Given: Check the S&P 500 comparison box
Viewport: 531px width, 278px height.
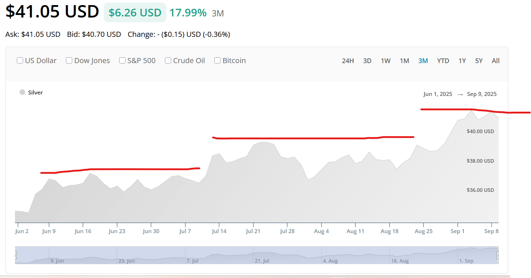Looking at the screenshot, I should click(x=123, y=61).
